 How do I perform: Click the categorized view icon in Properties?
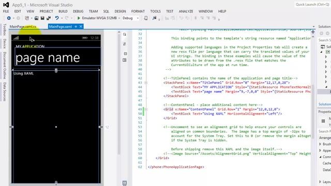(323, 121)
